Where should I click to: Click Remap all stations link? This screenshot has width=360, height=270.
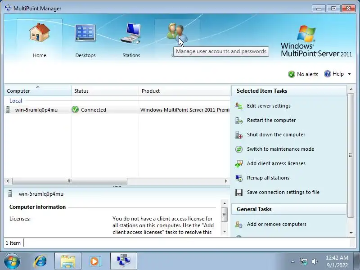[268, 178]
